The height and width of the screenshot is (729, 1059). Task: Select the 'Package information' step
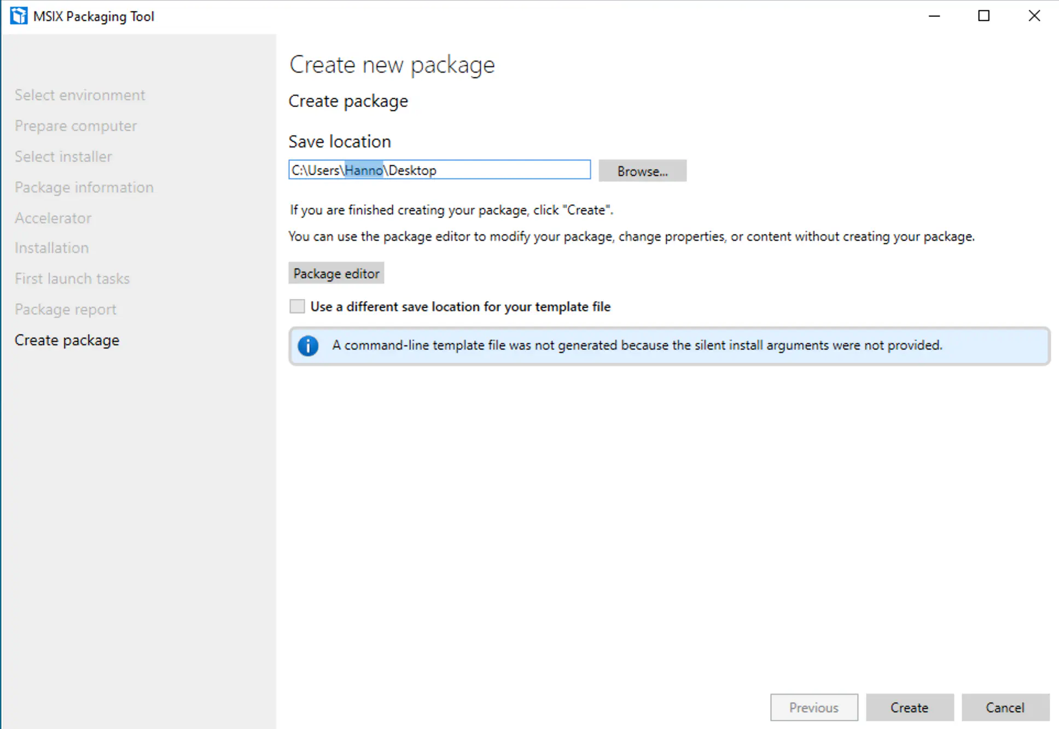tap(84, 187)
